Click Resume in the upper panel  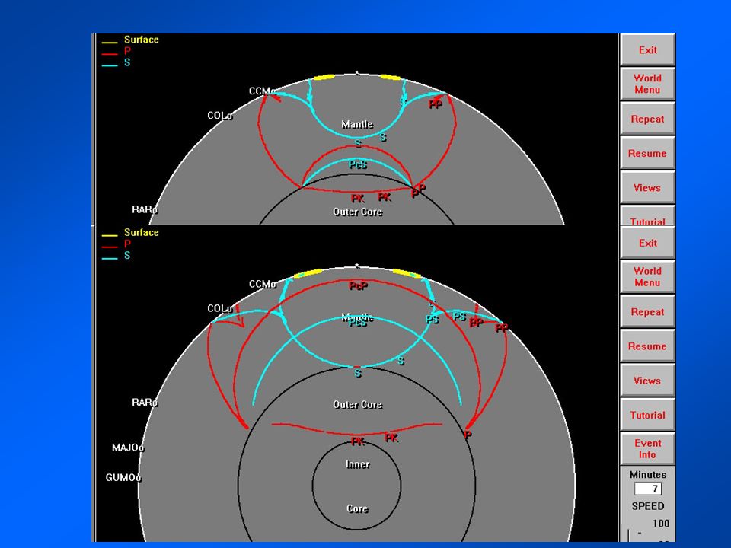[647, 153]
